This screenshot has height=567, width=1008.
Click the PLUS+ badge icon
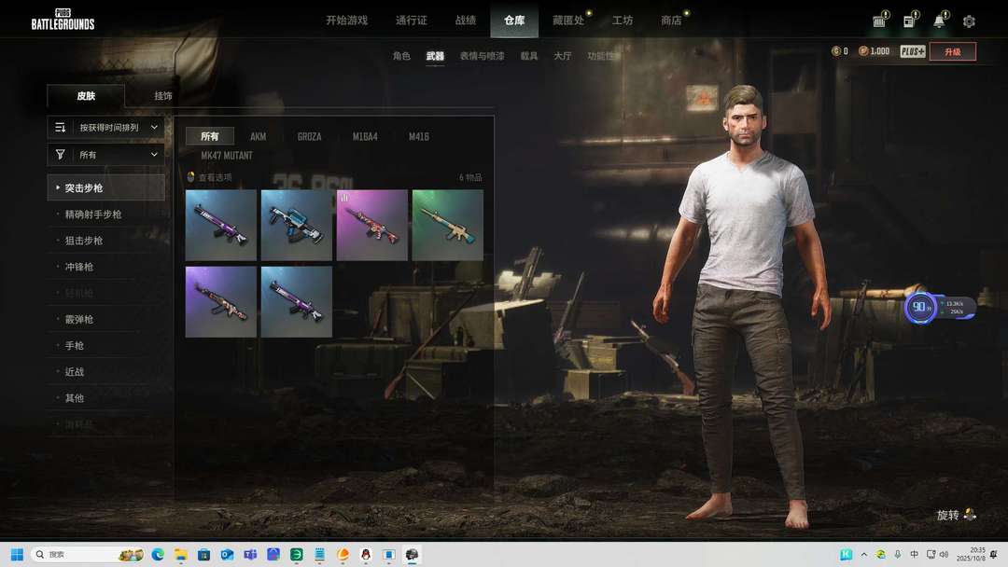(913, 51)
